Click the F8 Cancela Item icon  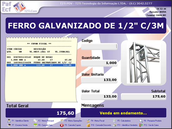(35, 125)
